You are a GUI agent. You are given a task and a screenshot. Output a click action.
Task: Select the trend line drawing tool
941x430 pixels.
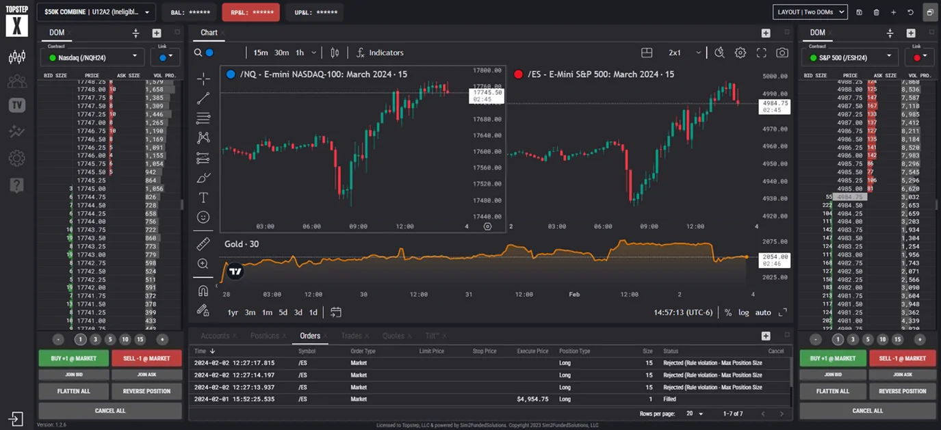coord(203,98)
